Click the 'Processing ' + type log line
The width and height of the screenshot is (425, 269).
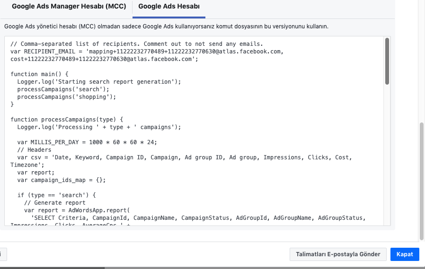click(x=99, y=127)
